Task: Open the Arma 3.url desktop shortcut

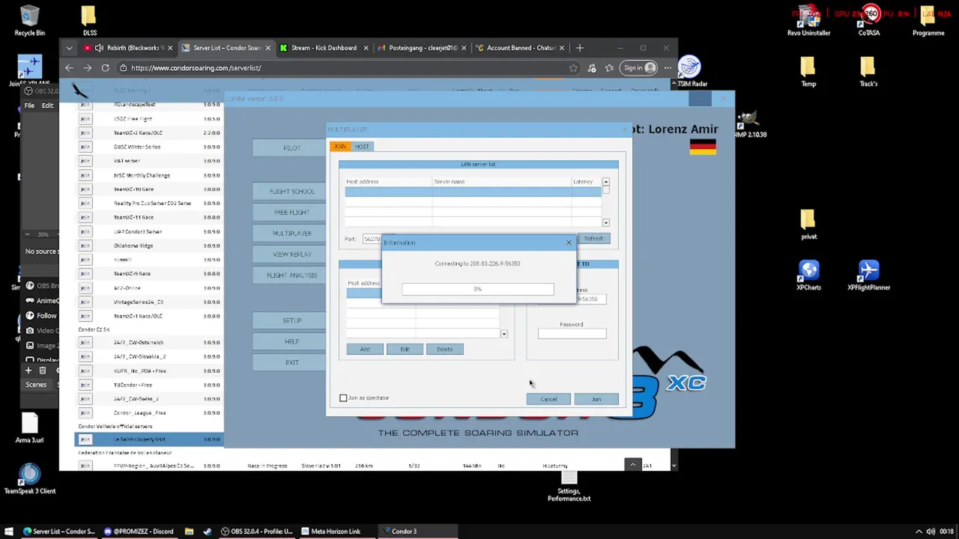Action: pos(29,427)
